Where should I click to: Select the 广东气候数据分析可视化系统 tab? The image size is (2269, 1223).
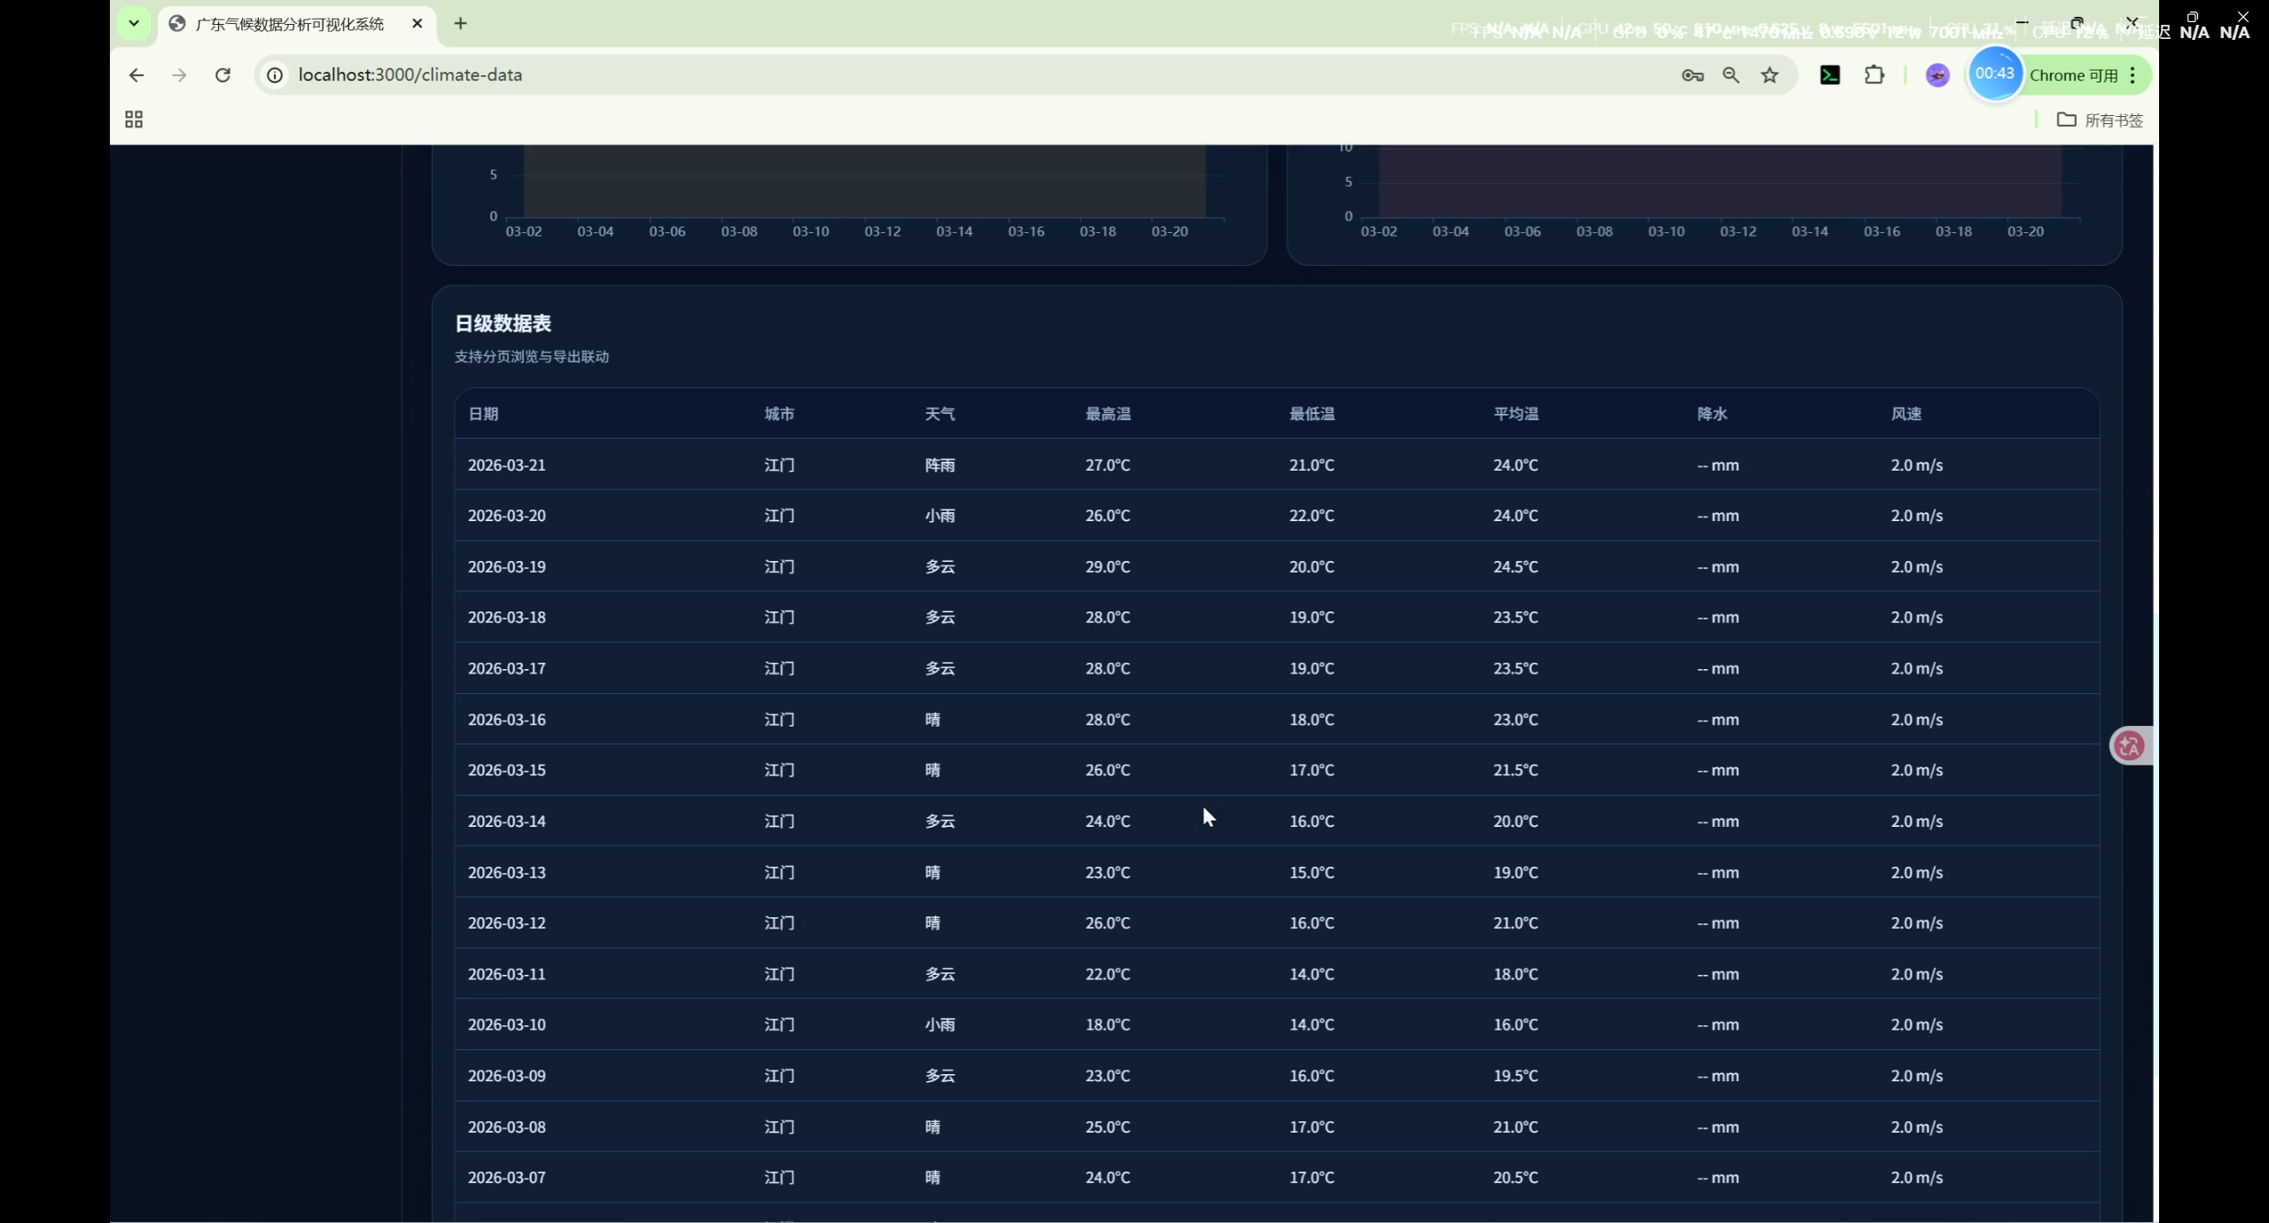point(289,24)
